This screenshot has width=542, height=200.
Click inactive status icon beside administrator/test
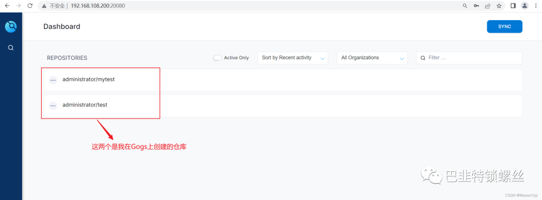point(53,106)
